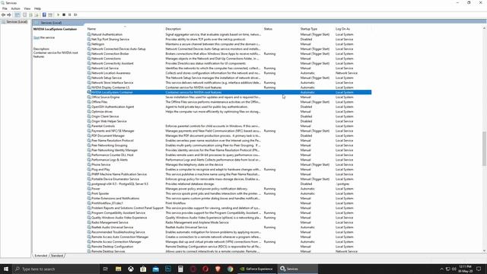Open Task View on the taskbar

(x=106, y=269)
